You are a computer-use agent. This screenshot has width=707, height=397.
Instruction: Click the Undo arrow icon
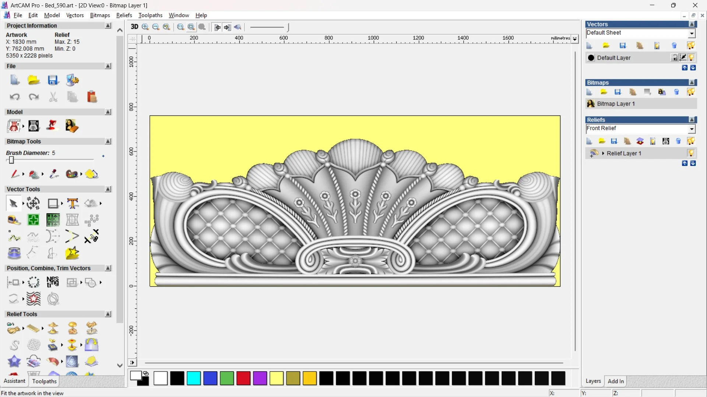pos(15,97)
